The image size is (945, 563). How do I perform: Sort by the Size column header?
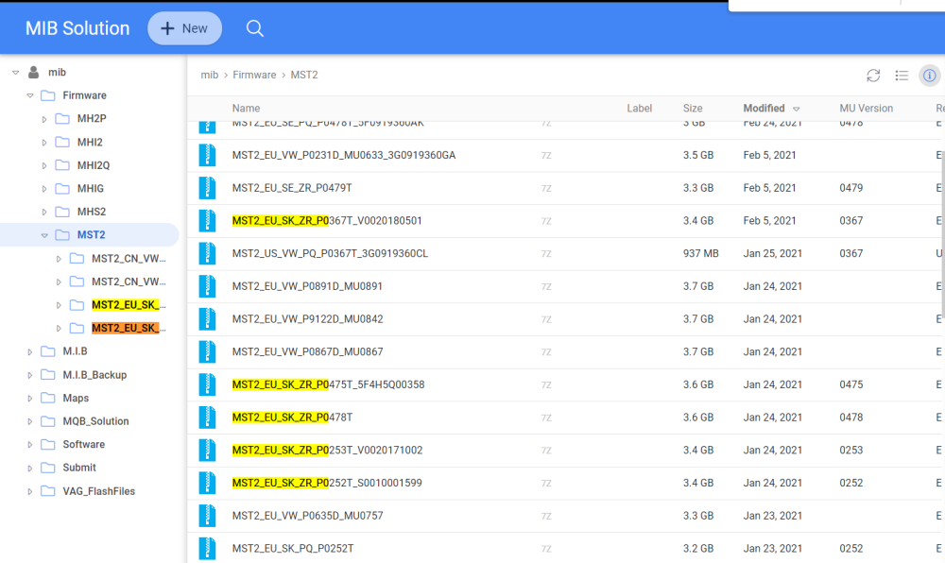tap(693, 109)
